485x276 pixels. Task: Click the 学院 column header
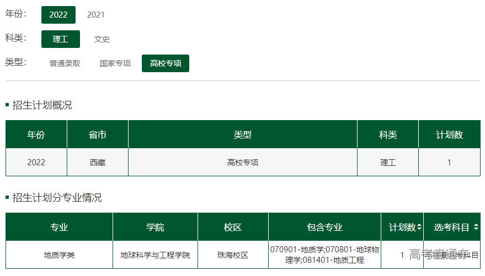[155, 227]
